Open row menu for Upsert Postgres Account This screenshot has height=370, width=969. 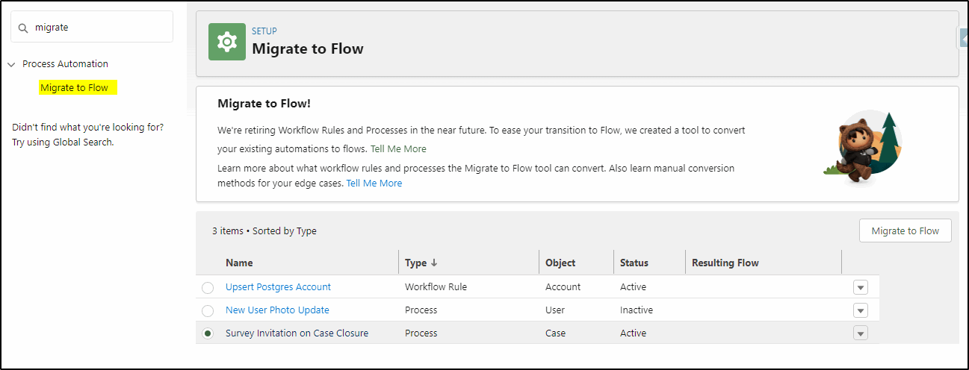point(861,288)
